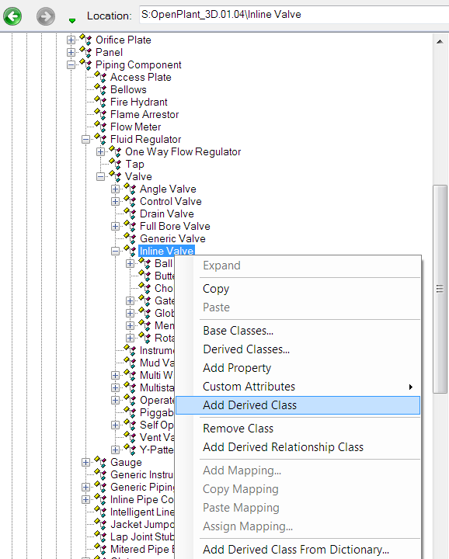This screenshot has width=449, height=559.
Task: Click the gray Forward navigation arrow
Action: pos(46,16)
